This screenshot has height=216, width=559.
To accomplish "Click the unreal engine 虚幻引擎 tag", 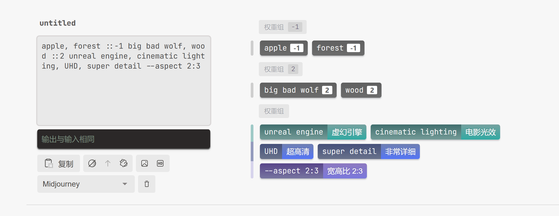I will [x=313, y=132].
